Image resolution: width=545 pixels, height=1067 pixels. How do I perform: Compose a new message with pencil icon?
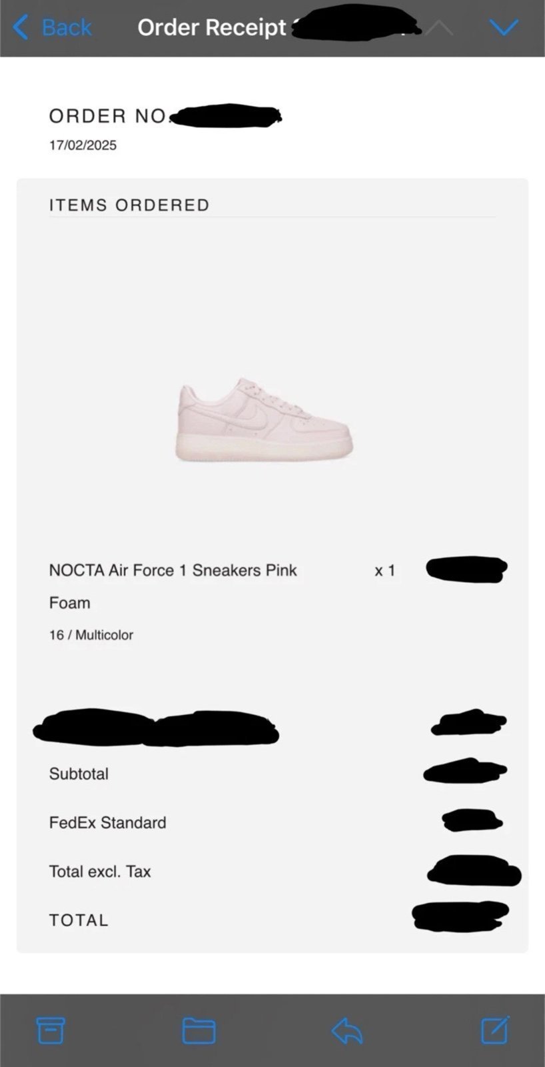click(x=495, y=1030)
